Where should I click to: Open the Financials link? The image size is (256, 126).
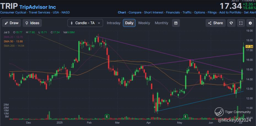(173, 13)
